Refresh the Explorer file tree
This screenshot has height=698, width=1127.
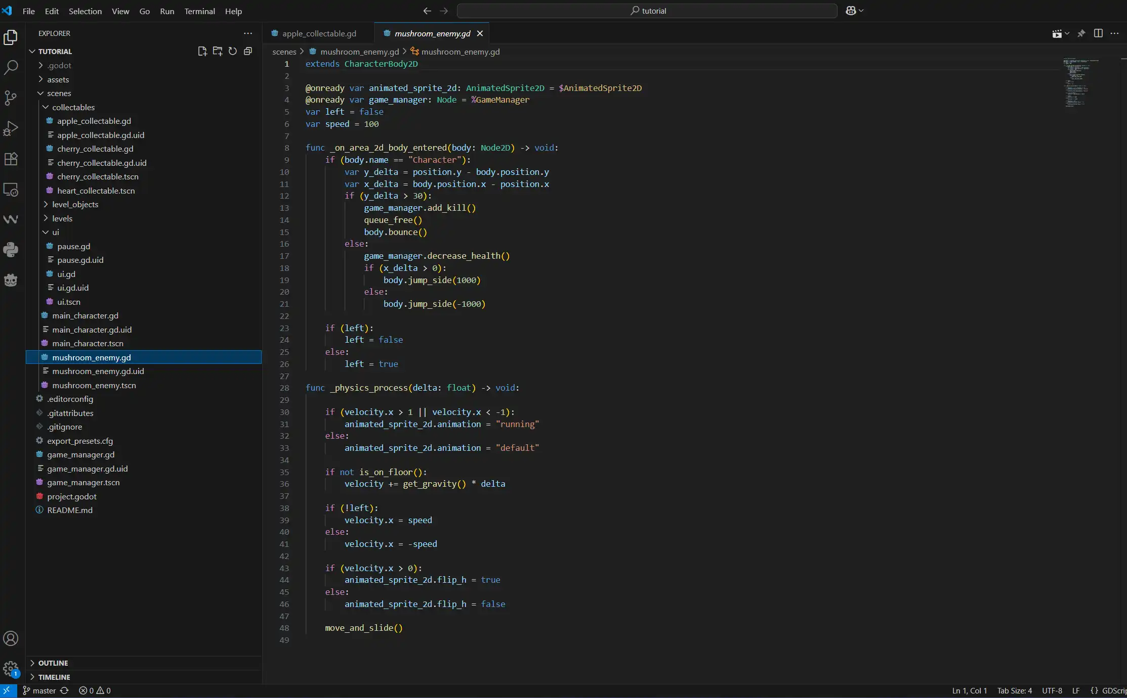pos(233,51)
